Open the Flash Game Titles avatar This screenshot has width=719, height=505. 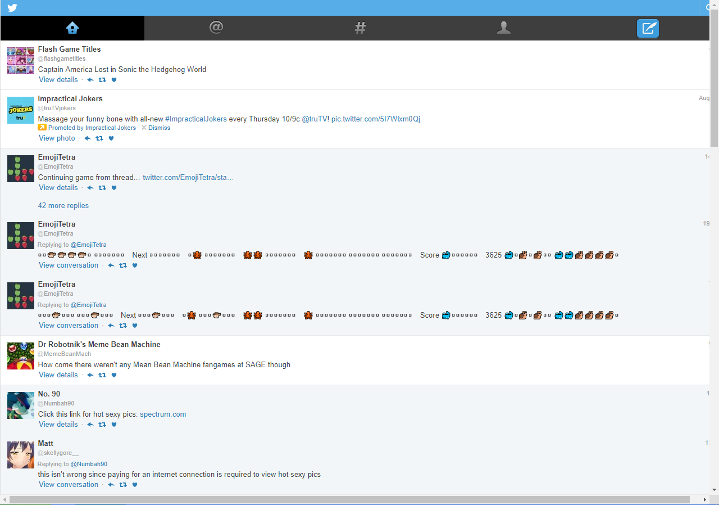(21, 61)
